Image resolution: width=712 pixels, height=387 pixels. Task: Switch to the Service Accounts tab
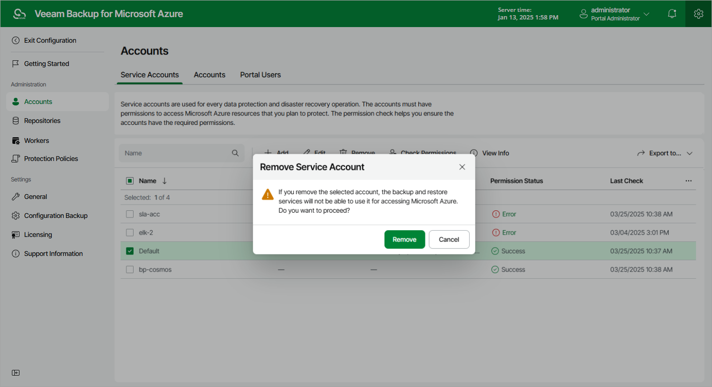(150, 75)
